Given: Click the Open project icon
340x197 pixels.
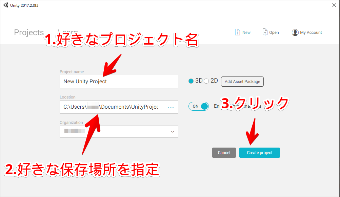Looking at the screenshot, I should (x=265, y=32).
